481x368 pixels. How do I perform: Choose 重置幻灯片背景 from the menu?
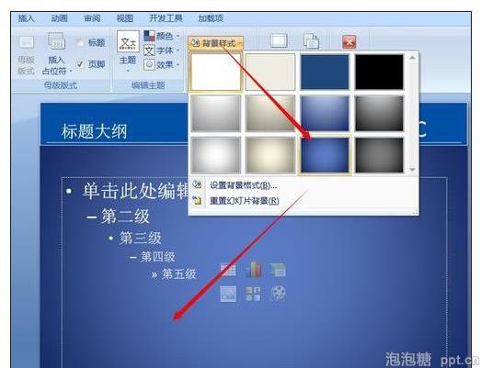click(x=245, y=201)
